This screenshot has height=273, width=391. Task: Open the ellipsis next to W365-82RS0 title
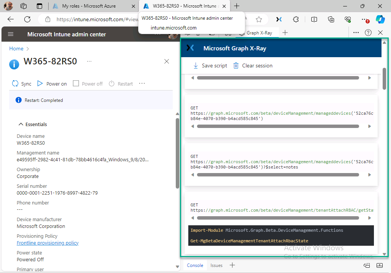pyautogui.click(x=89, y=61)
